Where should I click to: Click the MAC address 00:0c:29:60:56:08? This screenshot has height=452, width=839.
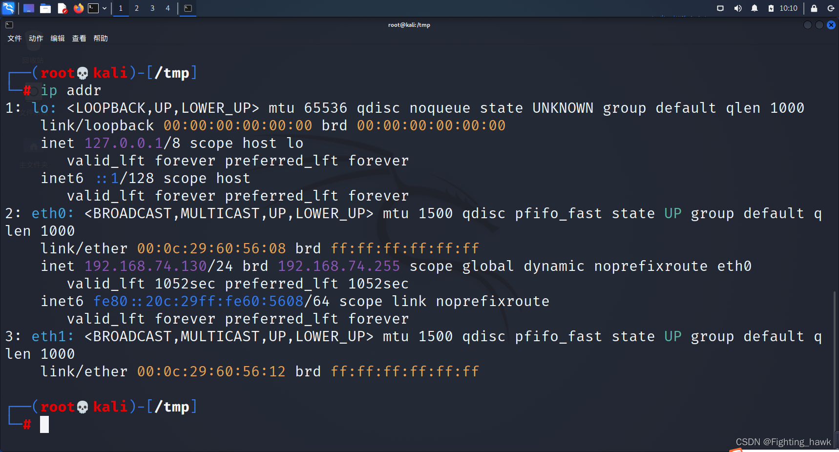[x=211, y=248]
